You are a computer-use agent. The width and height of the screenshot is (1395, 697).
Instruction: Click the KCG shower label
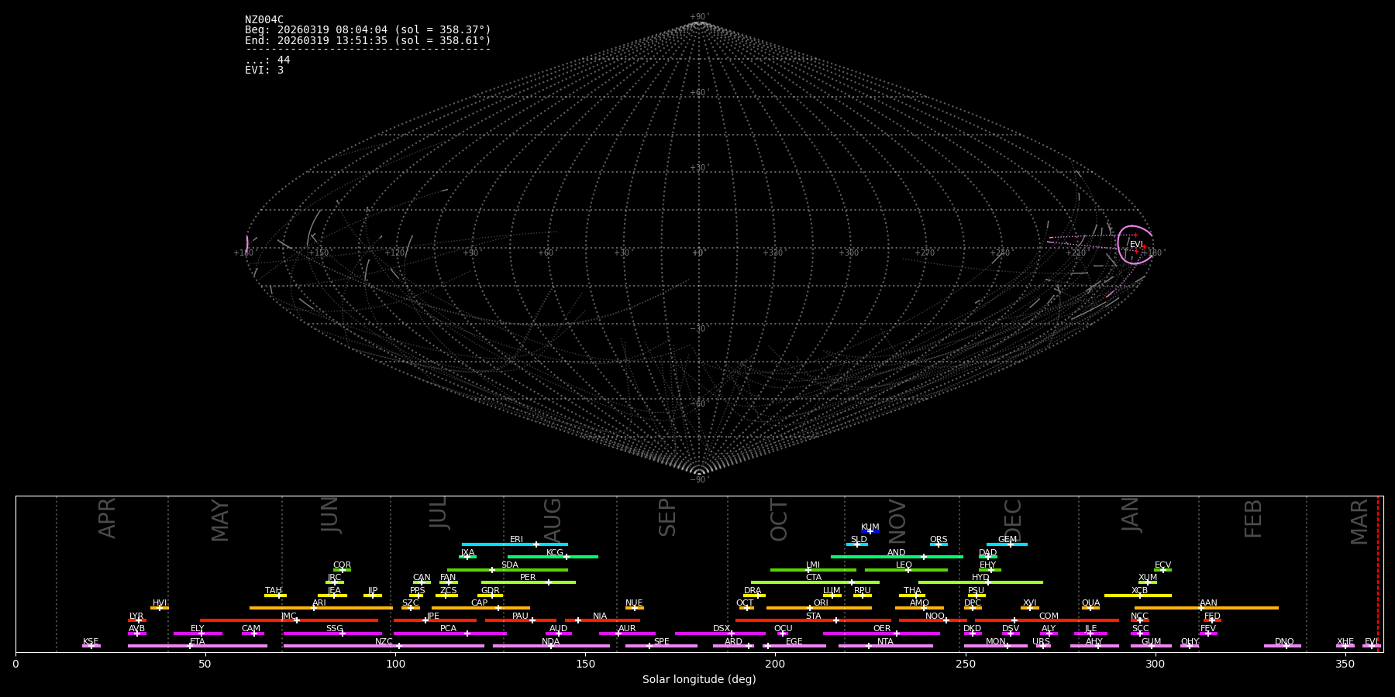click(555, 553)
